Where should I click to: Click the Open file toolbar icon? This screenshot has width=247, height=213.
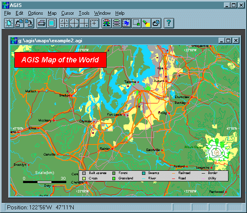(19, 23)
